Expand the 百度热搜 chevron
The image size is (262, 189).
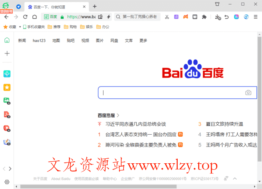(118, 116)
